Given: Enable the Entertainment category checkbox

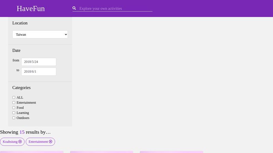Looking at the screenshot, I should click(14, 103).
